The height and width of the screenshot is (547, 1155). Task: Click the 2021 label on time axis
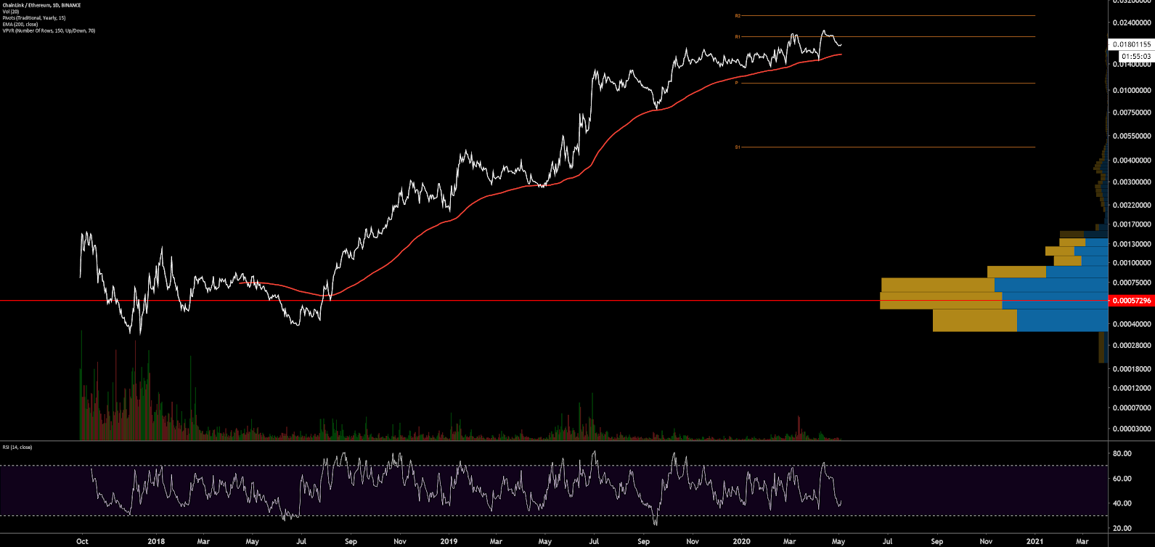[1035, 541]
